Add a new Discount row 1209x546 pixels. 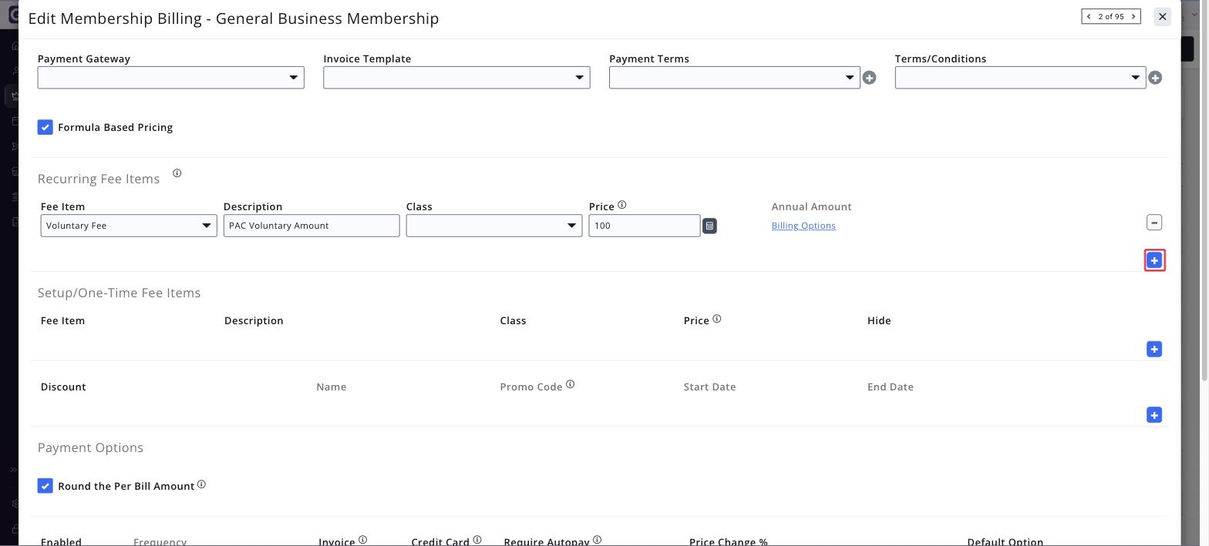click(x=1154, y=415)
